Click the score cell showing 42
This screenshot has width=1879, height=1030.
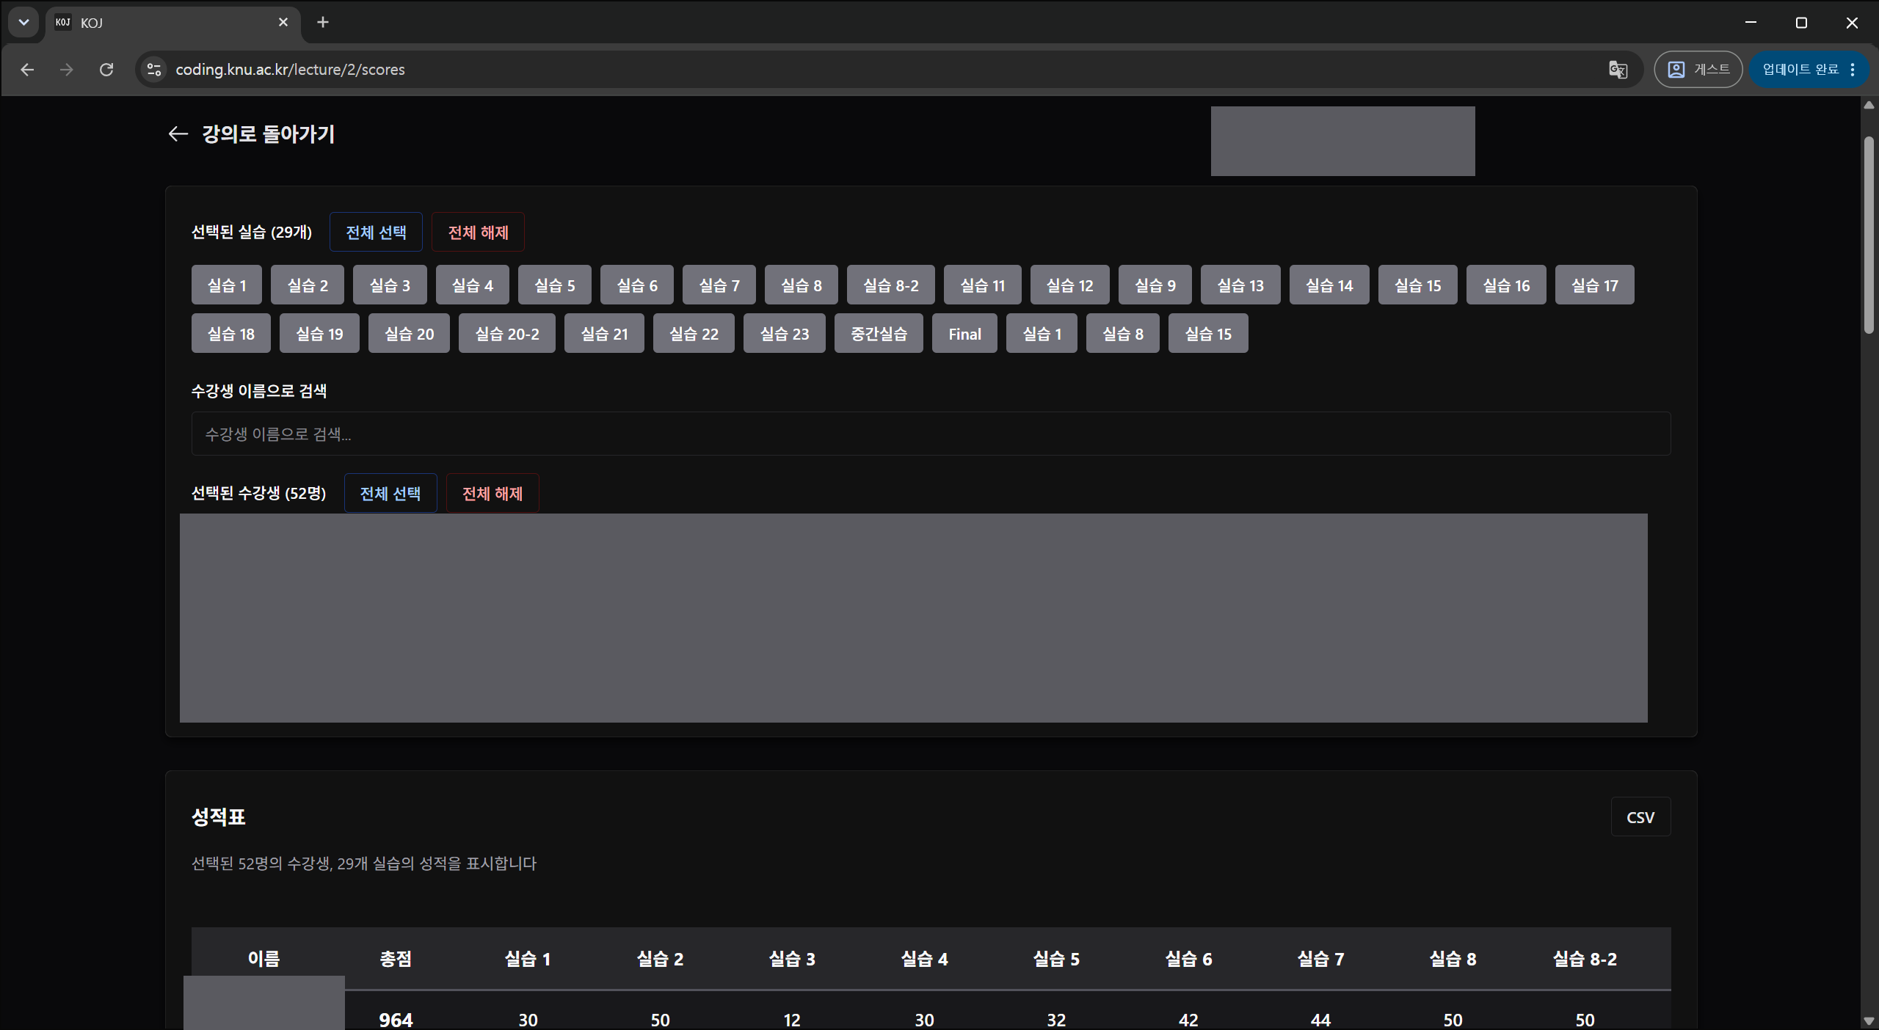(x=1188, y=1020)
